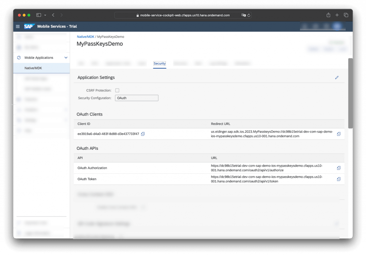Viewport: 366px width, 256px height.
Task: Click the address bar URL field
Action: 183,15
